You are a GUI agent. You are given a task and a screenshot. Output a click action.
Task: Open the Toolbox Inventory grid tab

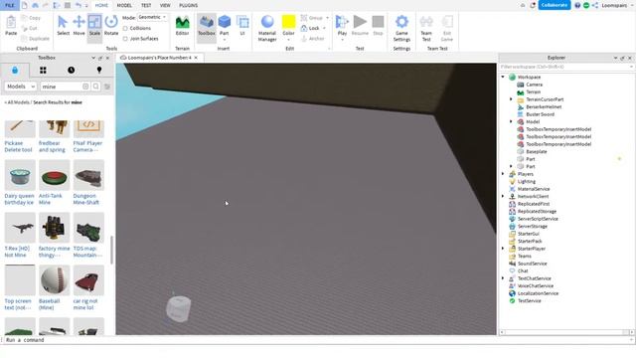[43, 71]
